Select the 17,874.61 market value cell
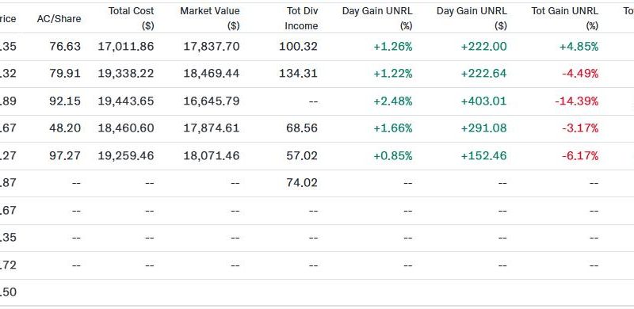The width and height of the screenshot is (634, 309). point(212,128)
